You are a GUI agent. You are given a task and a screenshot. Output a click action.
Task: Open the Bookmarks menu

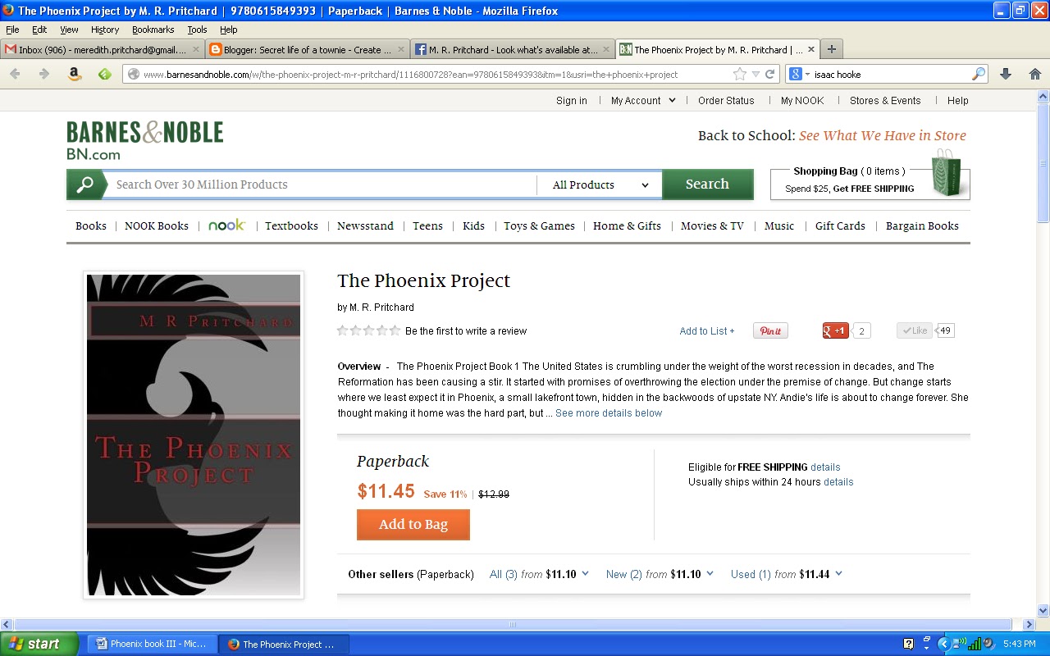(153, 30)
